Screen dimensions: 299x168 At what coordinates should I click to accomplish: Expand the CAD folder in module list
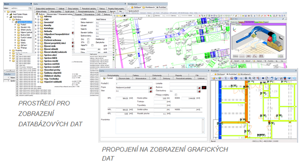click(38, 19)
